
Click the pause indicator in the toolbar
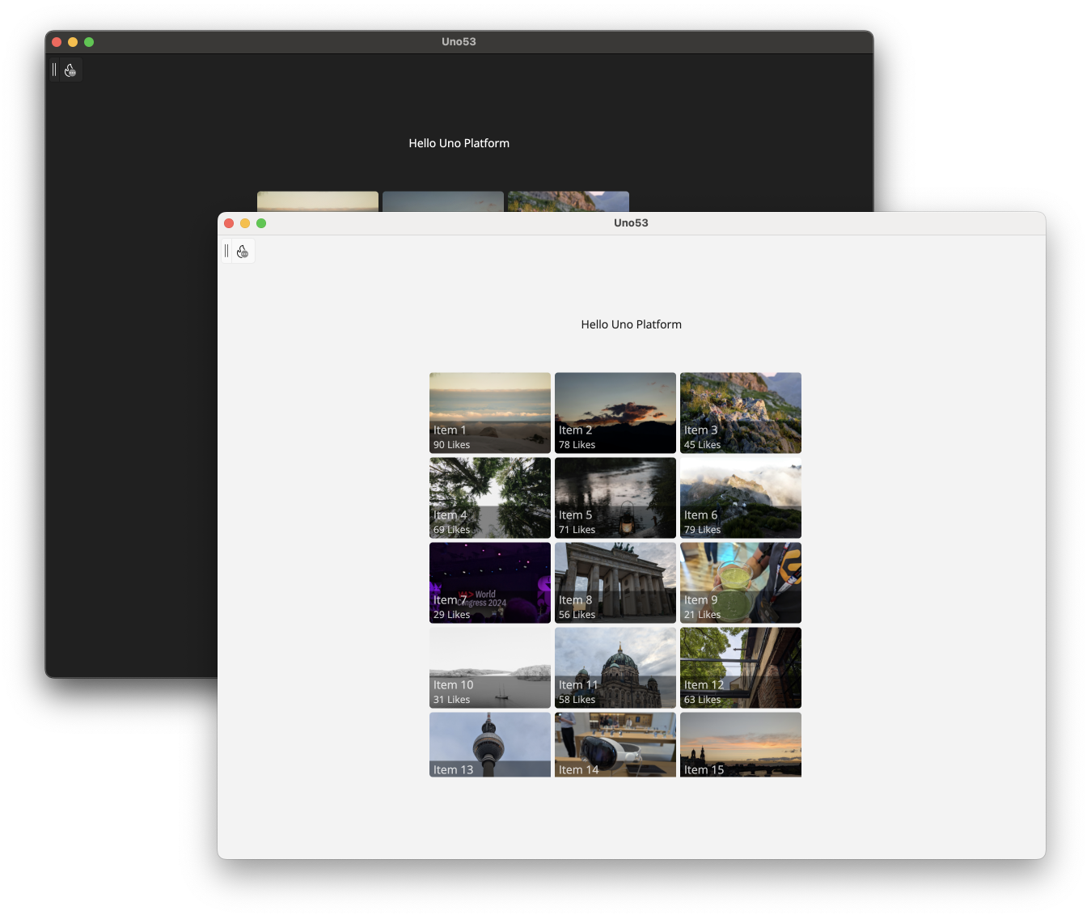click(226, 251)
